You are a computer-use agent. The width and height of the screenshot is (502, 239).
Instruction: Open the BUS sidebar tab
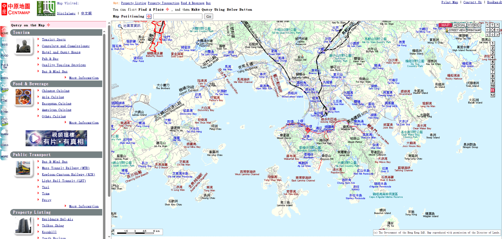[x=4, y=42]
